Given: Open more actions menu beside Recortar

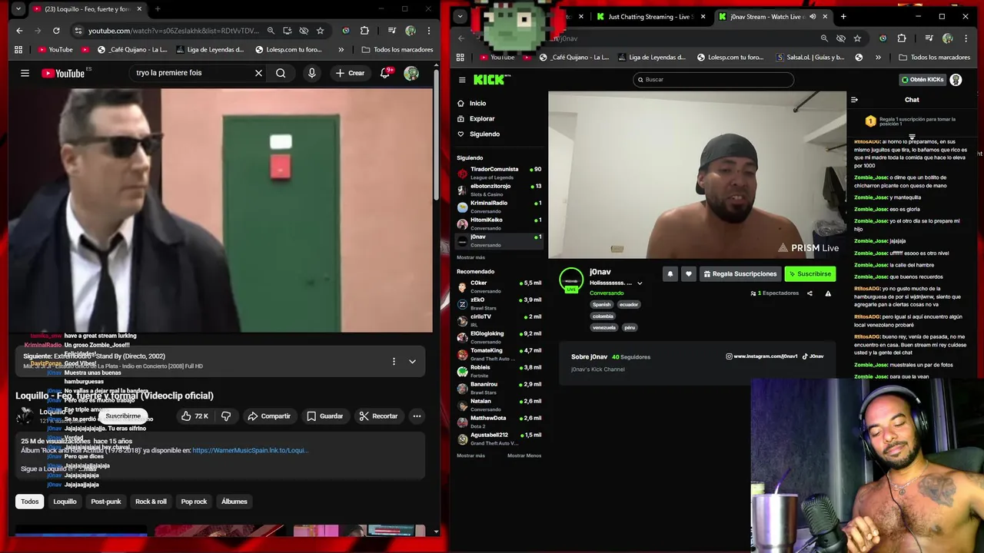Looking at the screenshot, I should (x=417, y=416).
